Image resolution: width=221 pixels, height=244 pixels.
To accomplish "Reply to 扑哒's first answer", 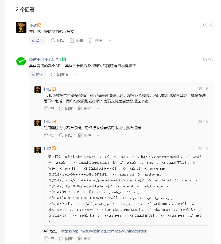I will [58, 40].
